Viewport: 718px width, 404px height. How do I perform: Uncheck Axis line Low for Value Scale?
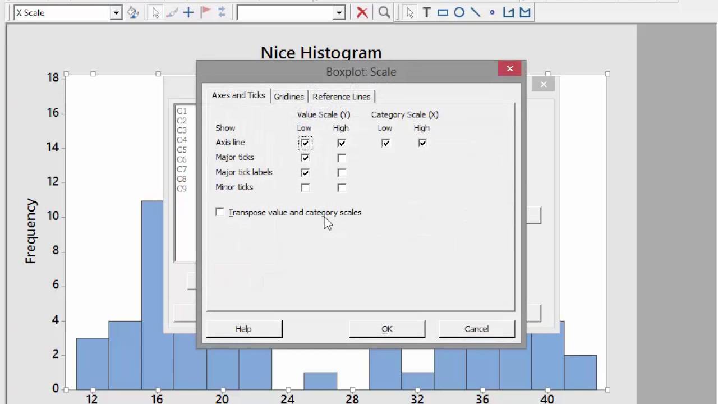(x=305, y=143)
